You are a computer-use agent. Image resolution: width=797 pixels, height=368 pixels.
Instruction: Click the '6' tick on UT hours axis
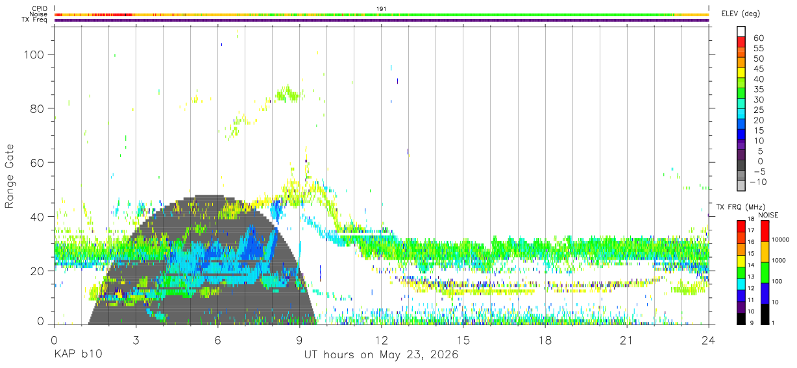click(x=217, y=339)
